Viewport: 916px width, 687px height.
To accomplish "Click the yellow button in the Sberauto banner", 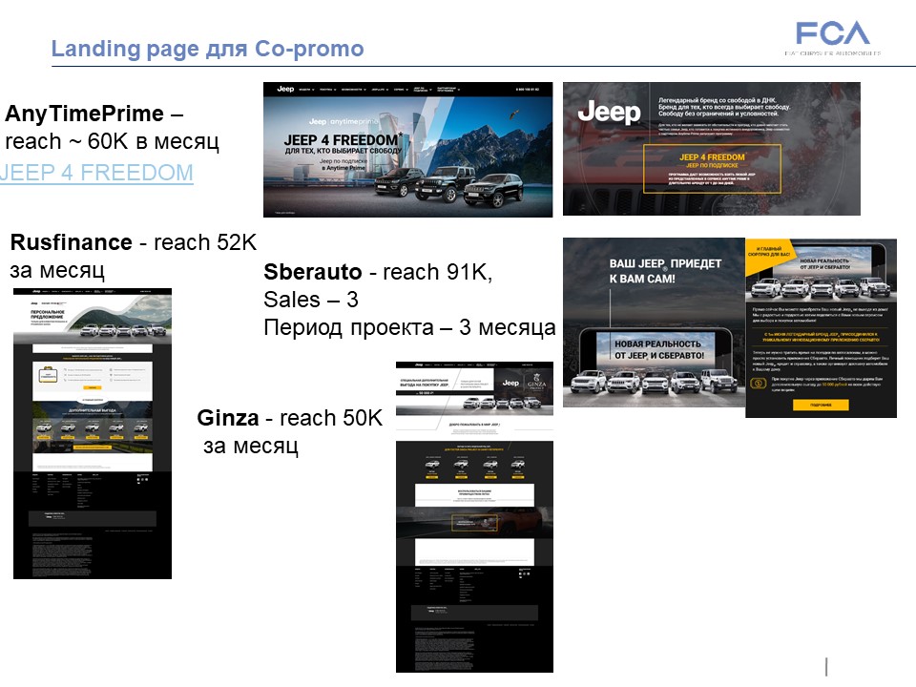I will pyautogui.click(x=821, y=405).
